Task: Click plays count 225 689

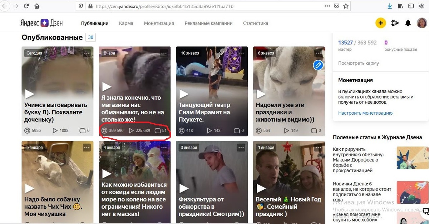Action: pos(139,130)
